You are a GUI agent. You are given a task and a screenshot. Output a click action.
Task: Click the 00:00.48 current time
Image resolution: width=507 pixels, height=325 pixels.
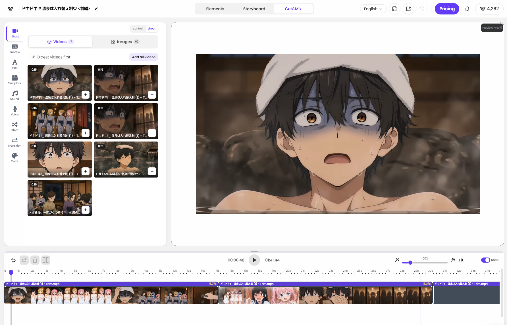pyautogui.click(x=236, y=260)
